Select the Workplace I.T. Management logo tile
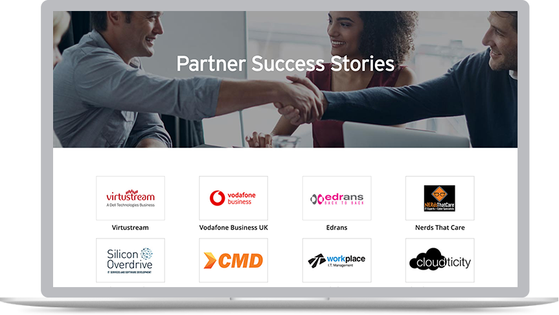The height and width of the screenshot is (315, 559). point(337,261)
